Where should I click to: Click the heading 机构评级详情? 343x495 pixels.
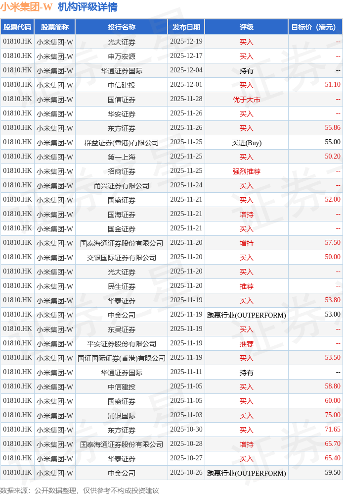point(88,7)
